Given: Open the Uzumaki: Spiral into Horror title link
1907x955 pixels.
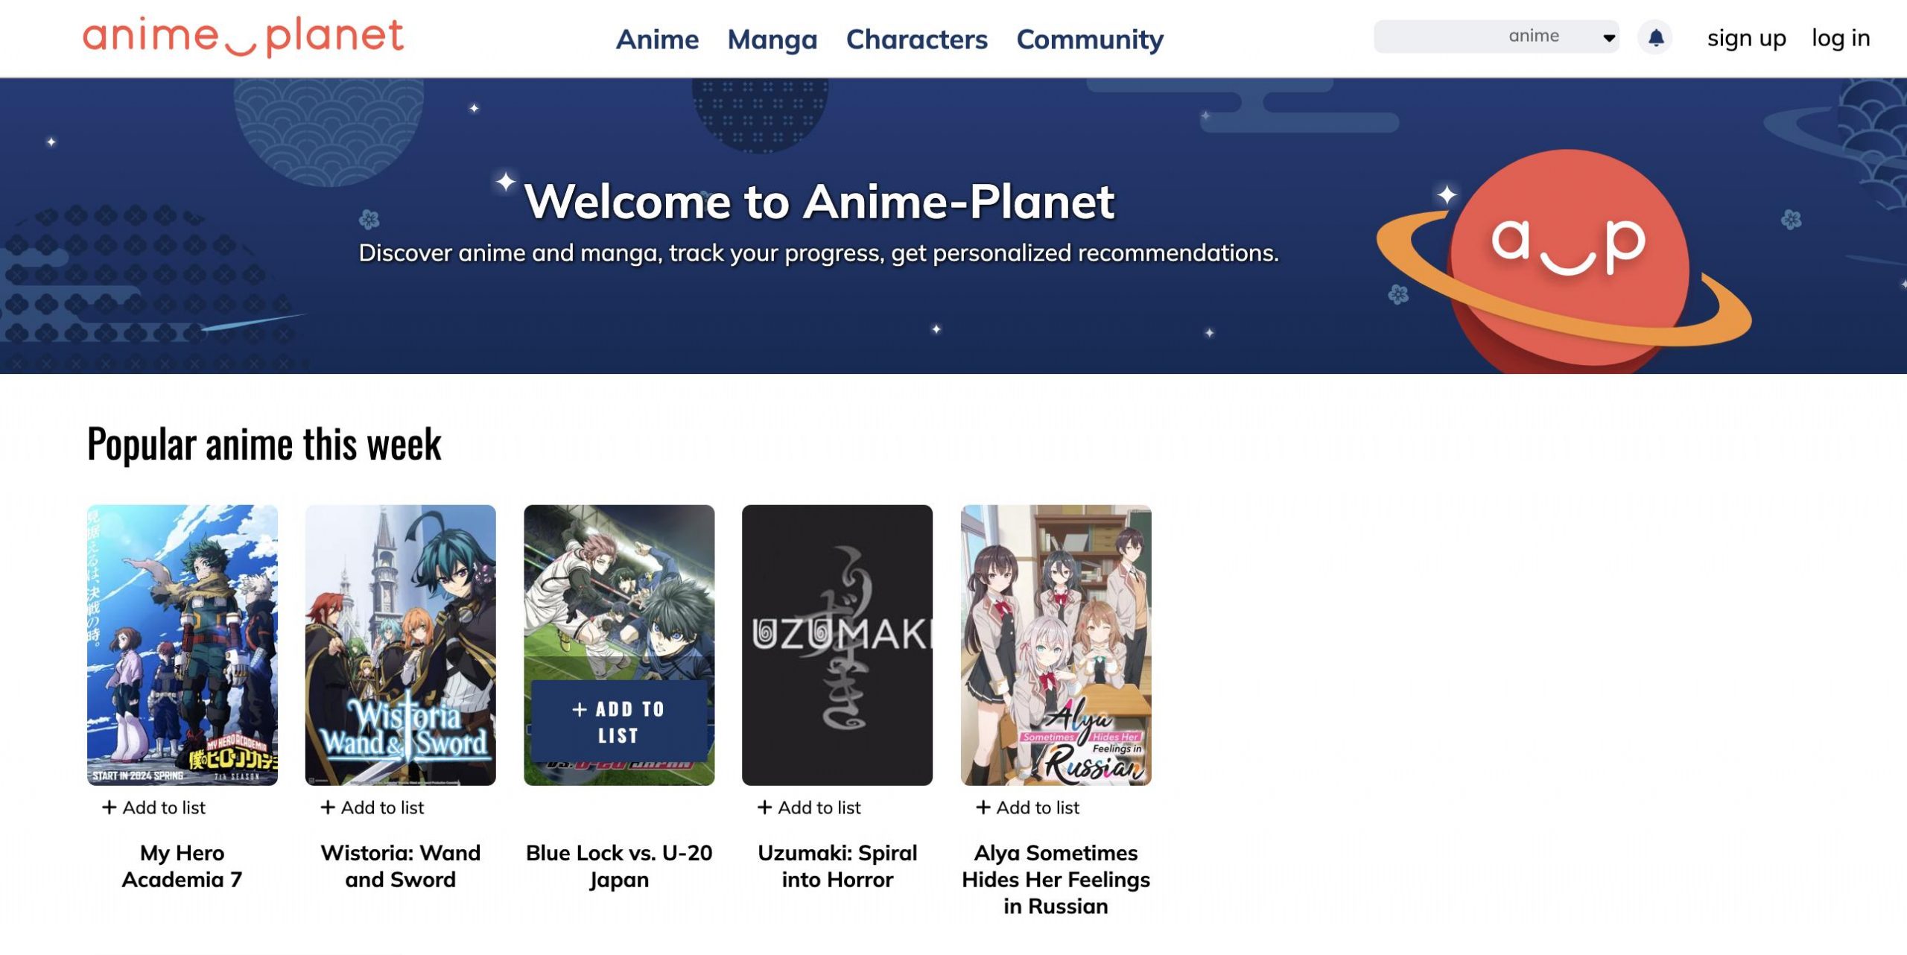Looking at the screenshot, I should (x=837, y=866).
